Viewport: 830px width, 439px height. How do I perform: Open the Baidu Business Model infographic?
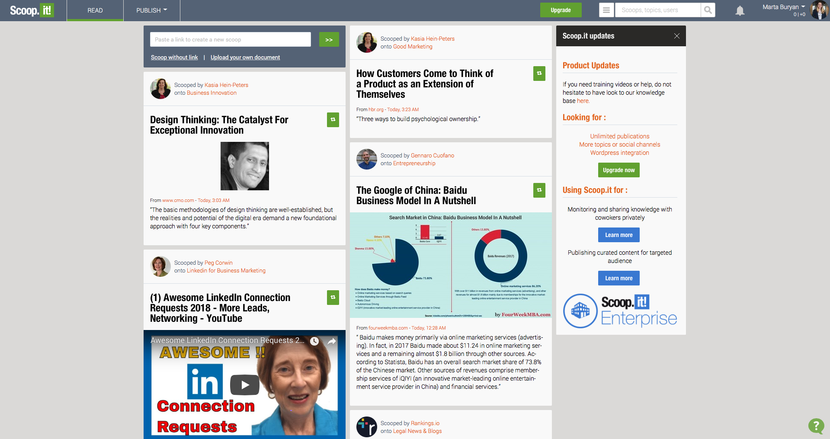(451, 265)
